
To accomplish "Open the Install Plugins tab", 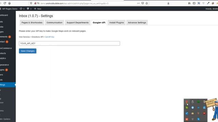I will 116,23.
